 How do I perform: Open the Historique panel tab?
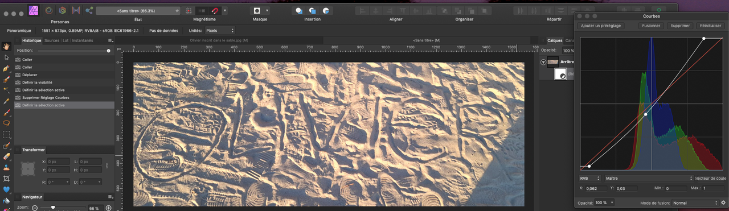pos(32,40)
